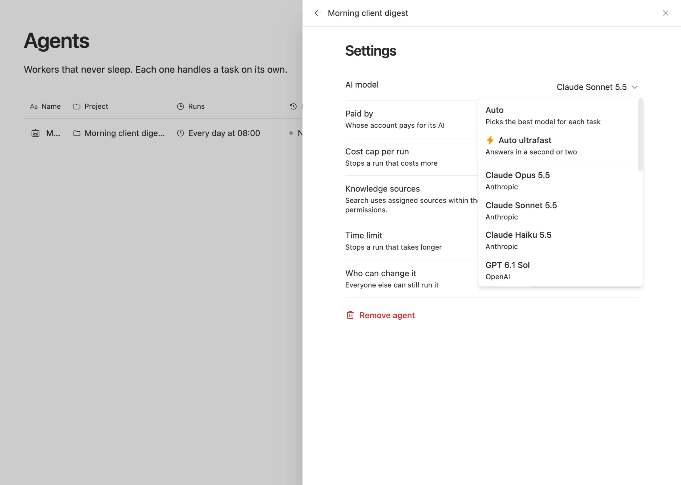
Task: Click the Cost cap per run setting label
Action: [x=377, y=151]
